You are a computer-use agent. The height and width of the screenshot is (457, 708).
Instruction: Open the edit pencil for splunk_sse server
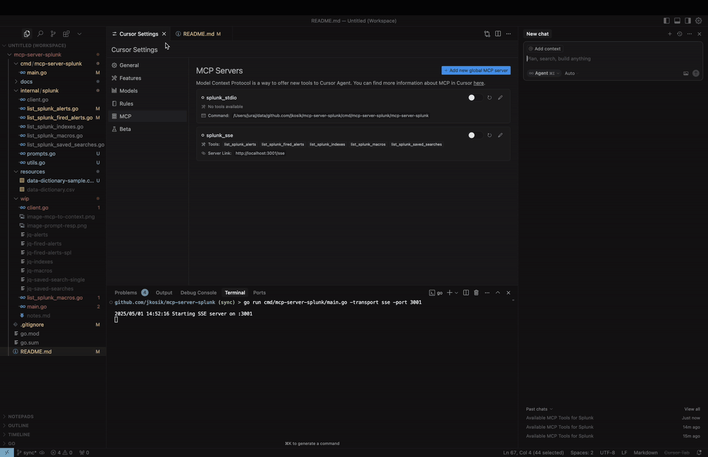point(500,135)
